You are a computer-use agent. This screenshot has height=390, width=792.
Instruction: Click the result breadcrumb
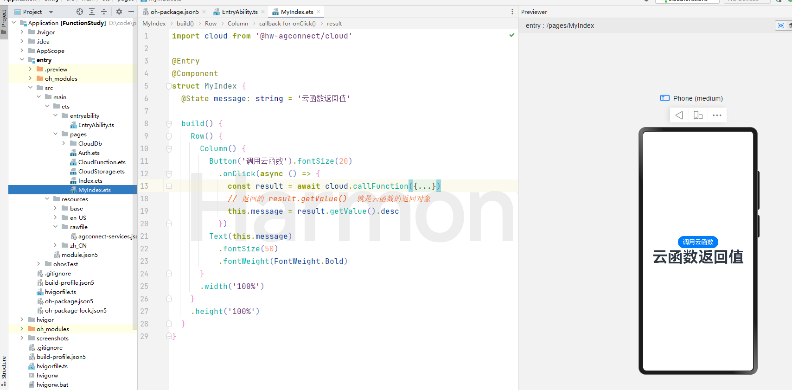click(x=334, y=23)
